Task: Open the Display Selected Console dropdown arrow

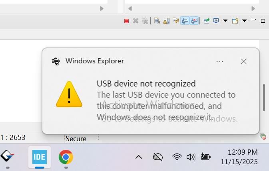Action: click(225, 21)
